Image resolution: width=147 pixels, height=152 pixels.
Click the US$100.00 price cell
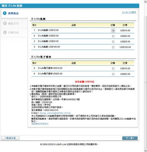click(125, 47)
